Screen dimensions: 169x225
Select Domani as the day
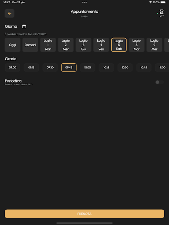coord(30,45)
